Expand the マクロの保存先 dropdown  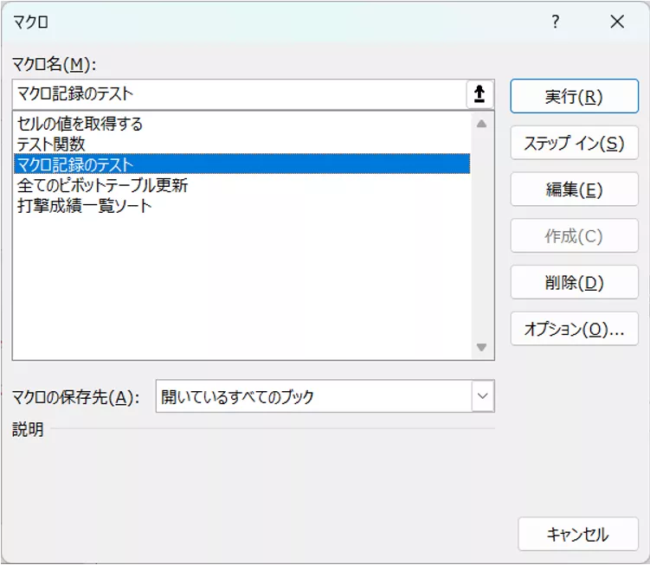tap(482, 397)
